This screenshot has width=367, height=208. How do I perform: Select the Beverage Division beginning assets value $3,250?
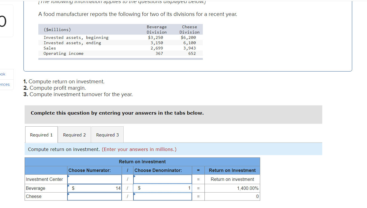155,37
